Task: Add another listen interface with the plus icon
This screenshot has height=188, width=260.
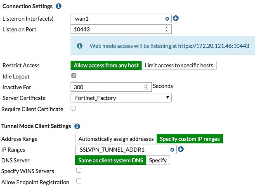Action: pyautogui.click(x=176, y=18)
